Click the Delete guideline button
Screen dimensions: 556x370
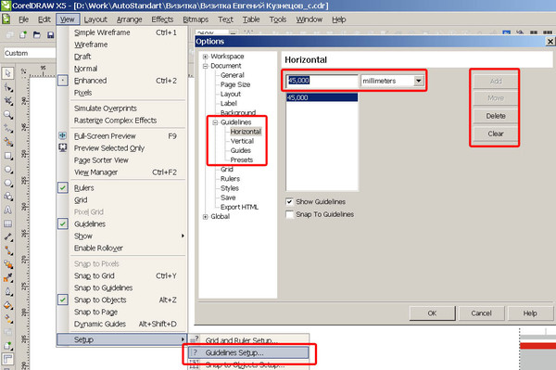click(496, 116)
